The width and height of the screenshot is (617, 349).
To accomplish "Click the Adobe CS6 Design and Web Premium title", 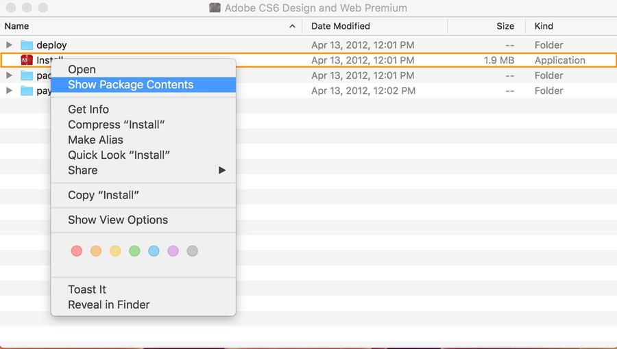I will coord(315,8).
